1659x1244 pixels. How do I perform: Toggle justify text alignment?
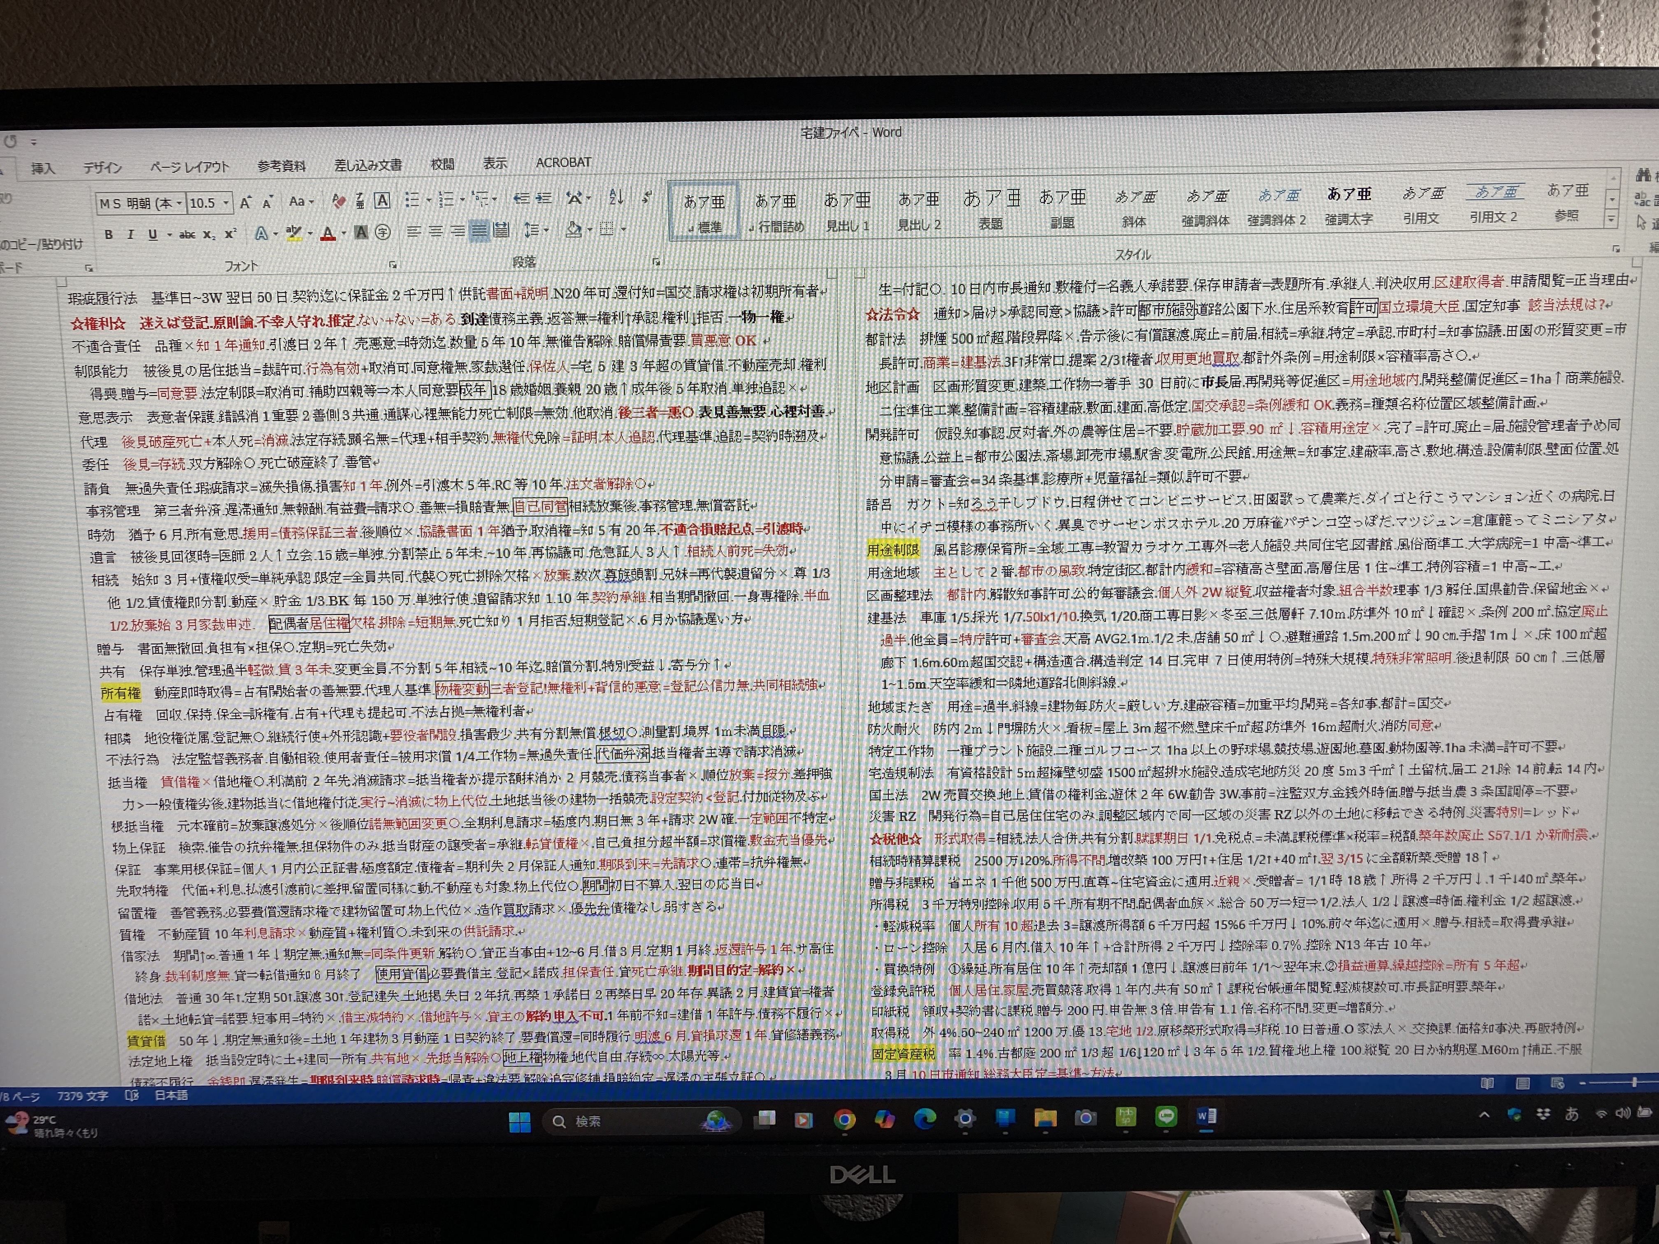pyautogui.click(x=479, y=231)
